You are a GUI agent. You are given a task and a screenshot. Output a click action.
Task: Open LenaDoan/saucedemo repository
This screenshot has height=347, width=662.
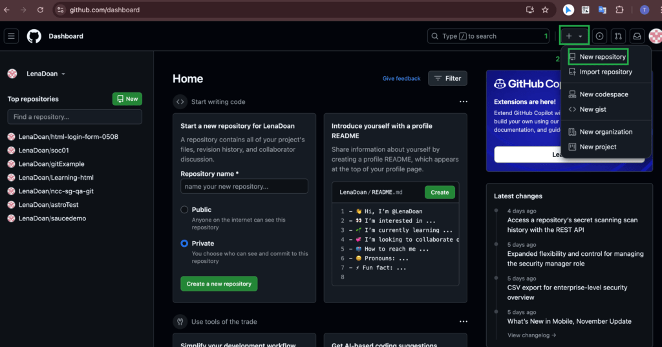52,218
